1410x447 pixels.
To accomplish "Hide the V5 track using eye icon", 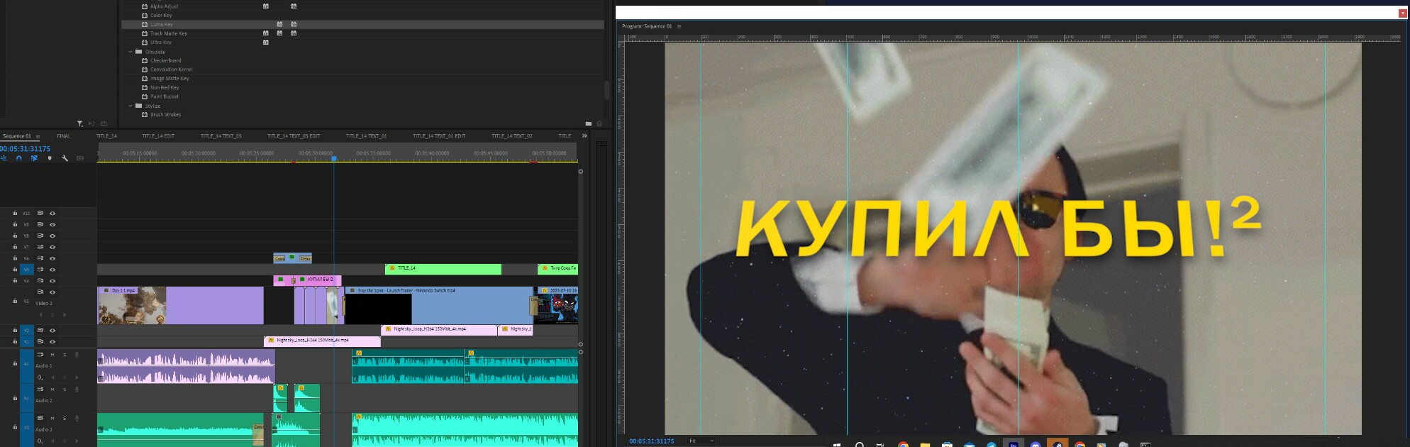I will tap(52, 270).
